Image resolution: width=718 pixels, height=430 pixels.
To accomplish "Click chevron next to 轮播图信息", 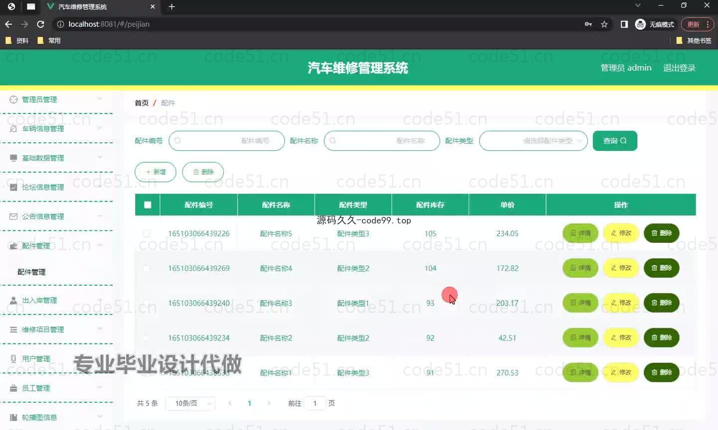I will (100, 416).
